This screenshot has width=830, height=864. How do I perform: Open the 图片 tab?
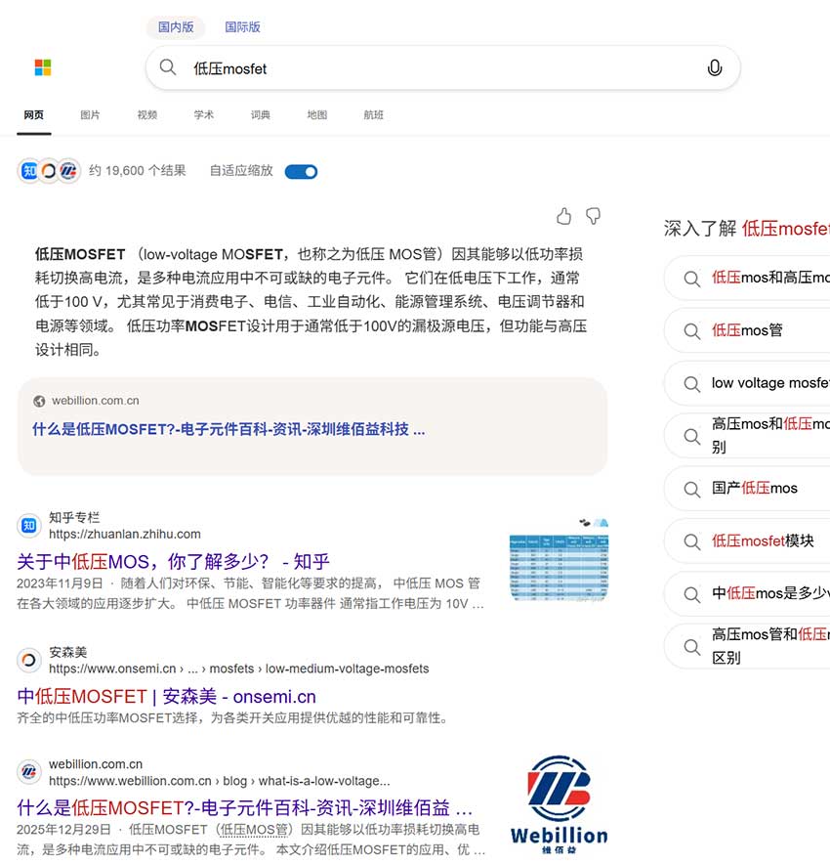coord(90,114)
